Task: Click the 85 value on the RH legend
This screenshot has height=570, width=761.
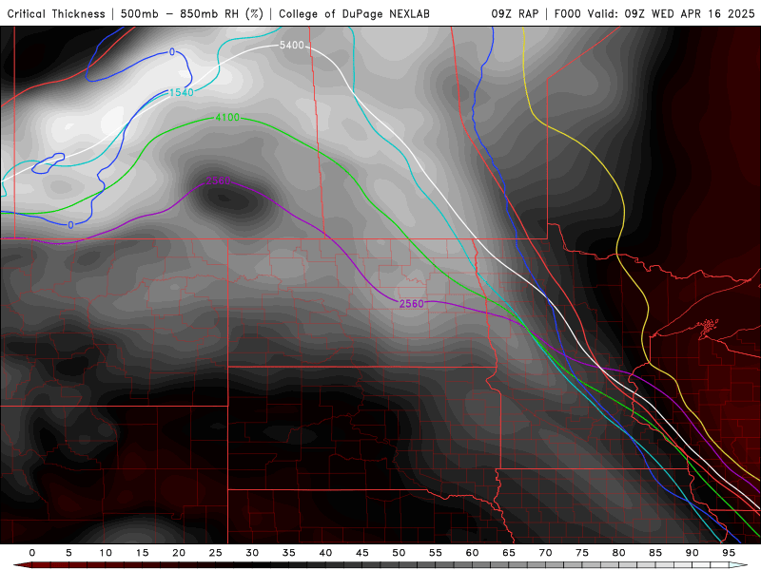Action: click(x=655, y=553)
